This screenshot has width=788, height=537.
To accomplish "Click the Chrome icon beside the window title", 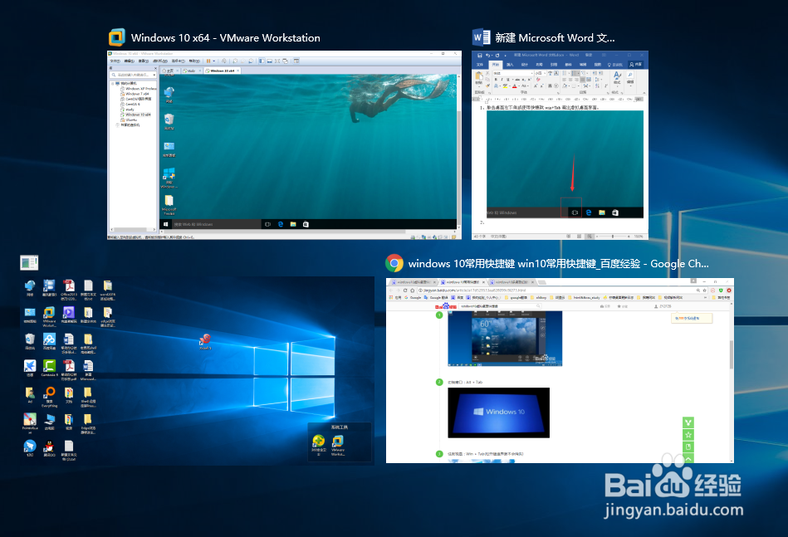I will click(x=394, y=263).
